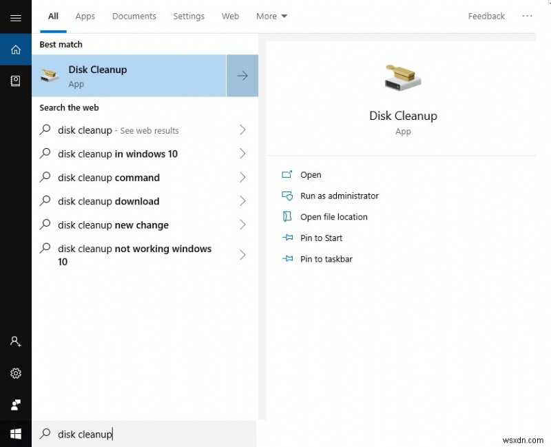Viewport: 551px width, 447px height.
Task: Open your account icon in the sidebar
Action: pos(16,341)
